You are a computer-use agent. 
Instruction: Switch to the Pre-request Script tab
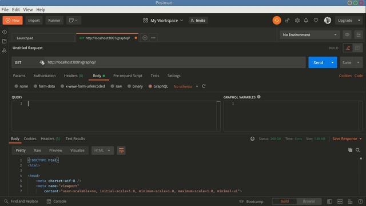click(x=128, y=76)
